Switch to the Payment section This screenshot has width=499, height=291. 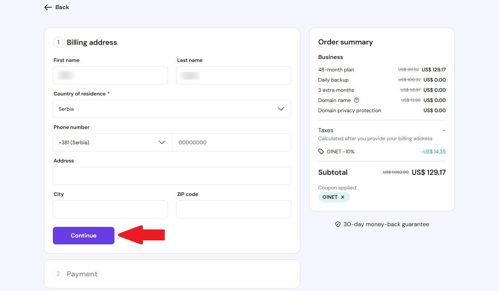pos(82,274)
